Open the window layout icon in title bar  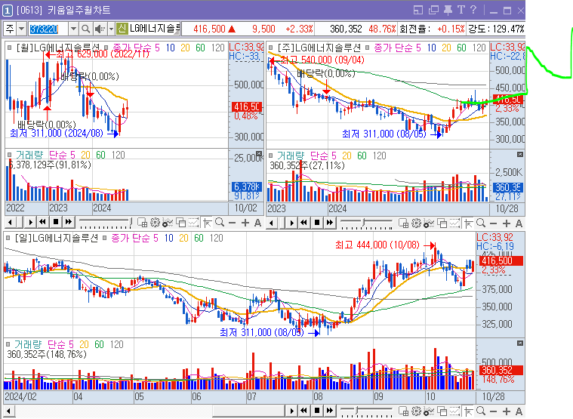417,10
